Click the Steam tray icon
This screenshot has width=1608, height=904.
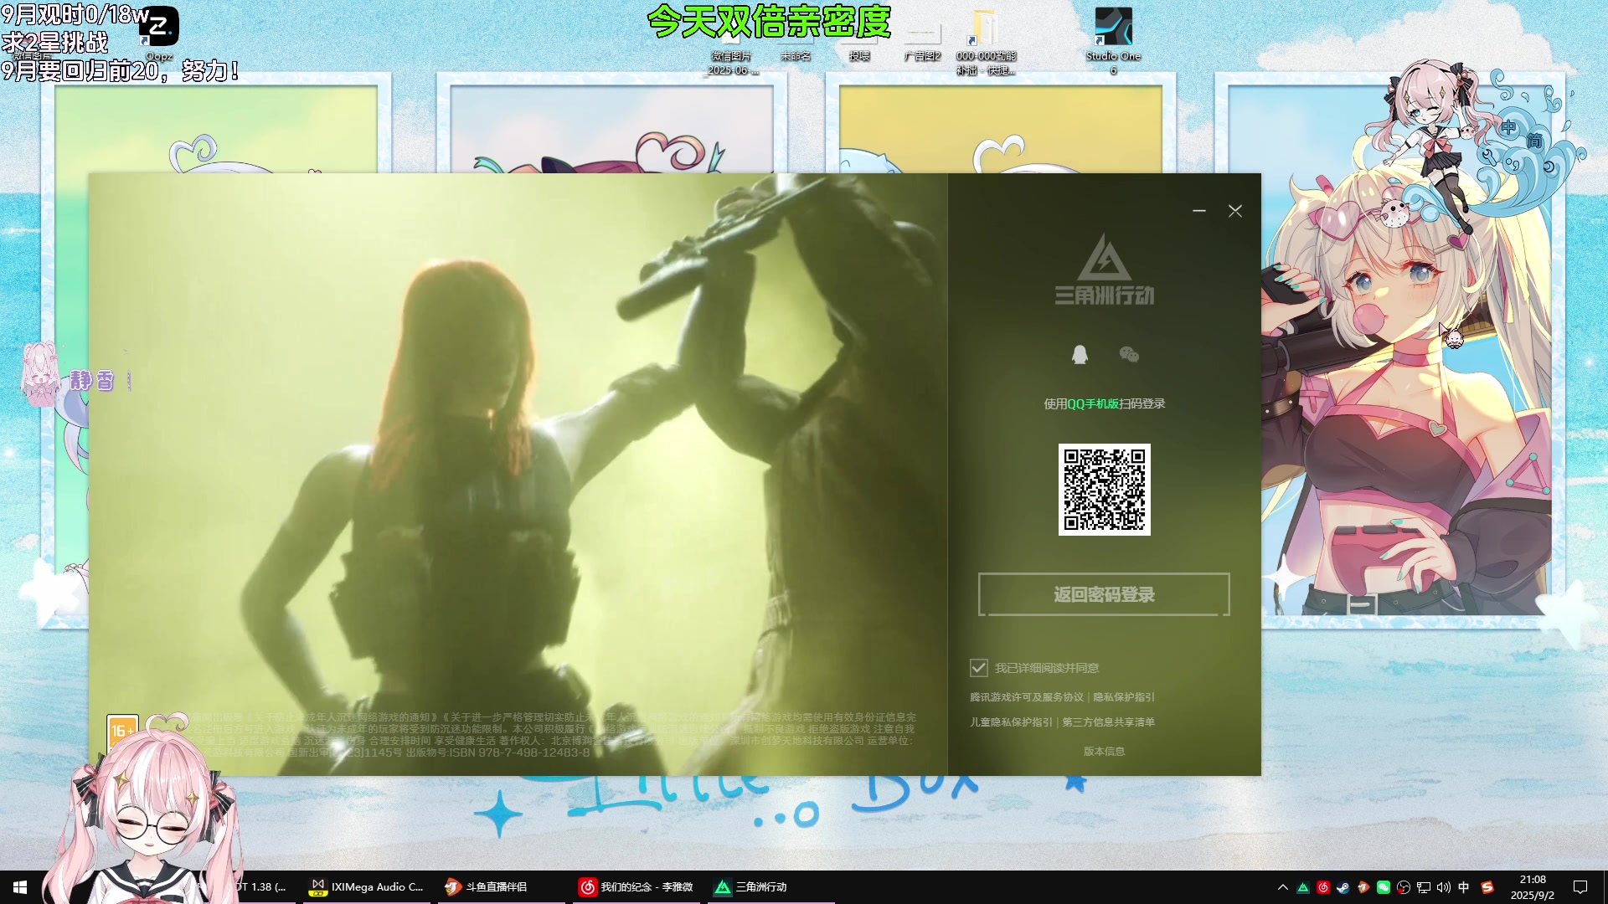[1343, 887]
